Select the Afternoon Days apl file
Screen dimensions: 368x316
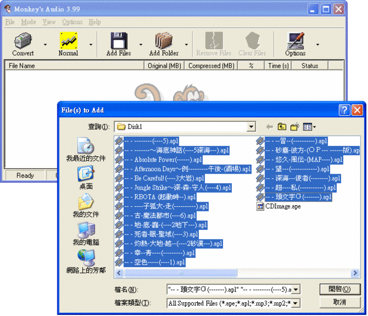click(x=183, y=169)
